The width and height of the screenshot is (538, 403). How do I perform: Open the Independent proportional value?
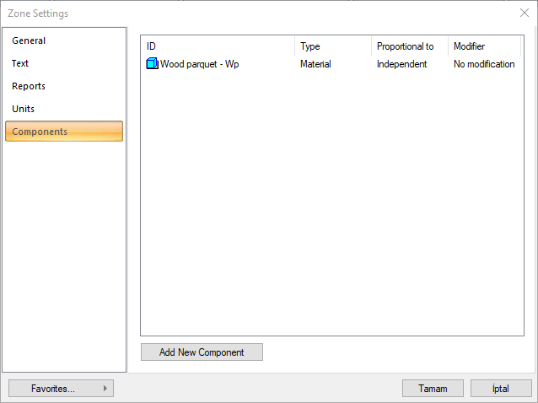(401, 64)
